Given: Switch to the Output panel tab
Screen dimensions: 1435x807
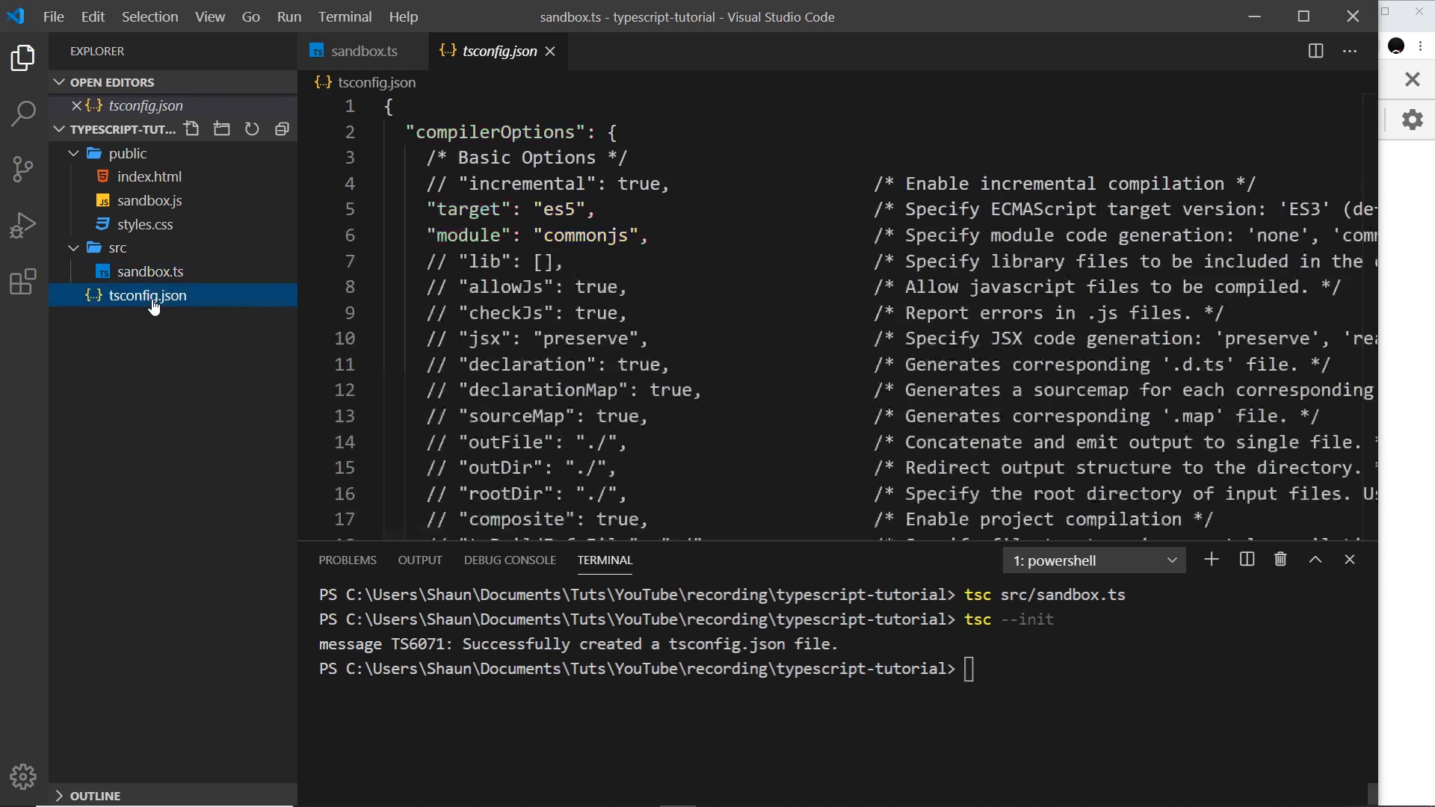Looking at the screenshot, I should [x=420, y=560].
